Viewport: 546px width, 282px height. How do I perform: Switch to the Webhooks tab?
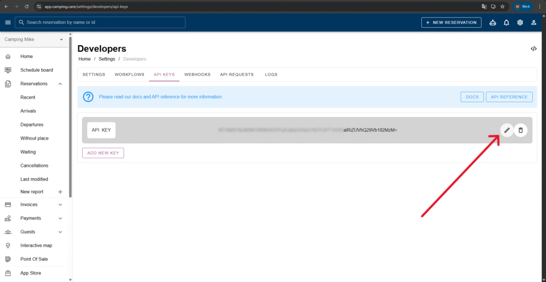tap(197, 75)
